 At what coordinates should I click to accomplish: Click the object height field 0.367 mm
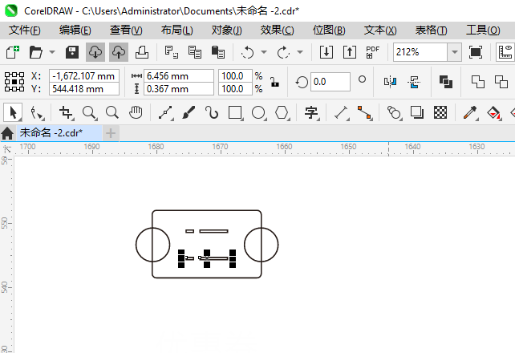point(179,89)
